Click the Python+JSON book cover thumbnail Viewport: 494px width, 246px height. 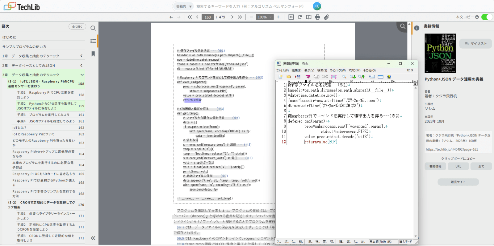coord(440,53)
